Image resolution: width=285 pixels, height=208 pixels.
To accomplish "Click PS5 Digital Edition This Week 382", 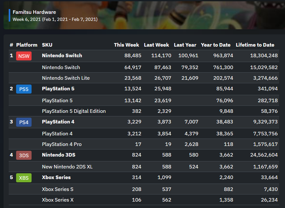I will [137, 111].
